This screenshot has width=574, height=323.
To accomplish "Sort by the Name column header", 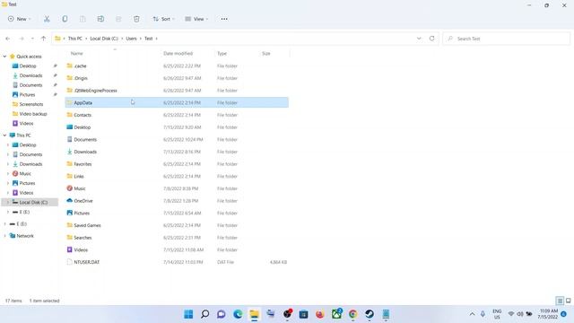I will click(x=76, y=54).
